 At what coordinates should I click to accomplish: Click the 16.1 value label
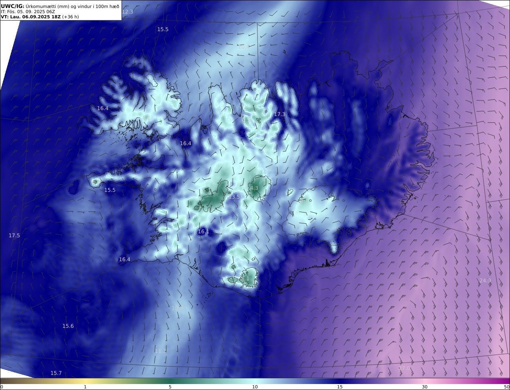pos(203,232)
